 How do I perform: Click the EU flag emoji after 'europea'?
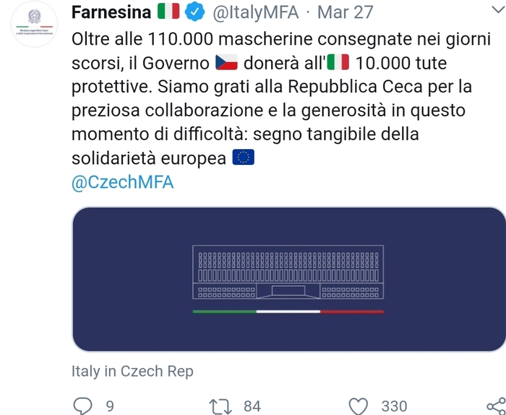coord(243,158)
